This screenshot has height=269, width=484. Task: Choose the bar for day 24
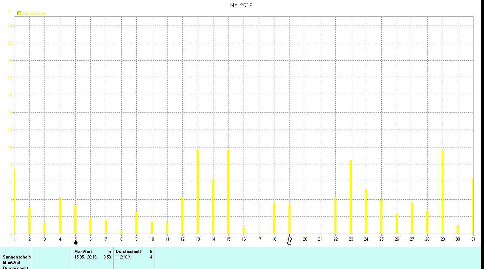(x=366, y=212)
